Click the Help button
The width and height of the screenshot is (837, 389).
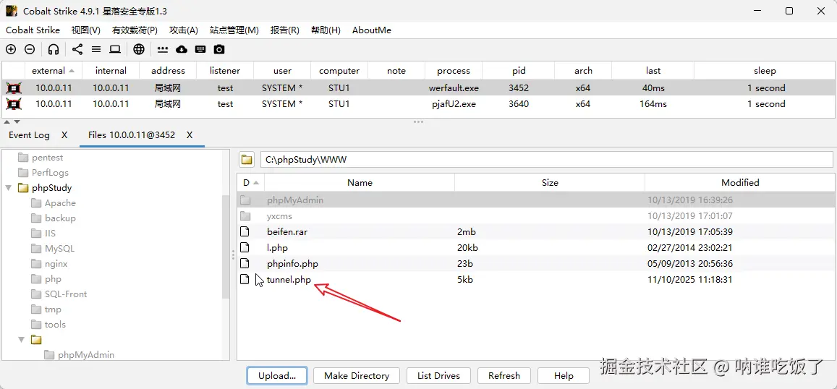coord(564,376)
